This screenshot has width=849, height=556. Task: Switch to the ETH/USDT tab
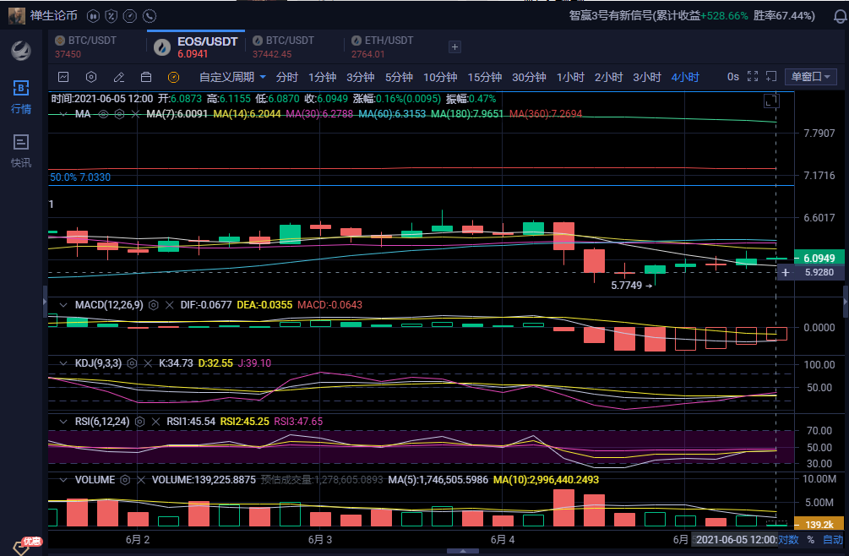[383, 47]
